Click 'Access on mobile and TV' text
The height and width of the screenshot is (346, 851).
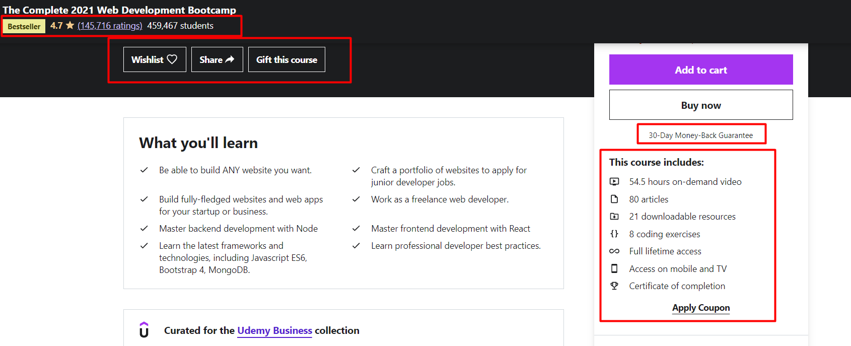point(678,269)
